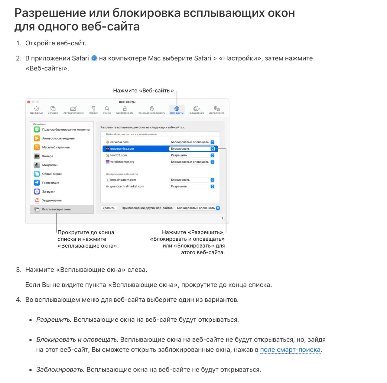387x383 pixels.
Task: Open the breakingatom.com Блокировать dropdown
Action: coord(192,180)
